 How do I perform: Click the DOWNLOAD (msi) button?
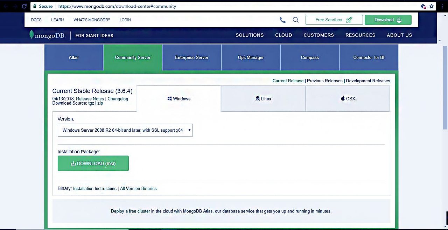tap(93, 163)
